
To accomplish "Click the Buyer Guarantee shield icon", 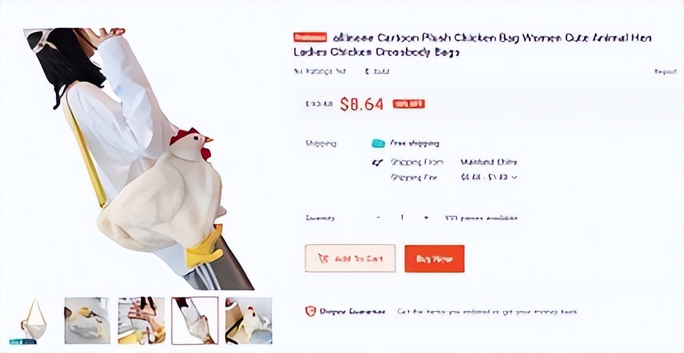I will pyautogui.click(x=311, y=311).
